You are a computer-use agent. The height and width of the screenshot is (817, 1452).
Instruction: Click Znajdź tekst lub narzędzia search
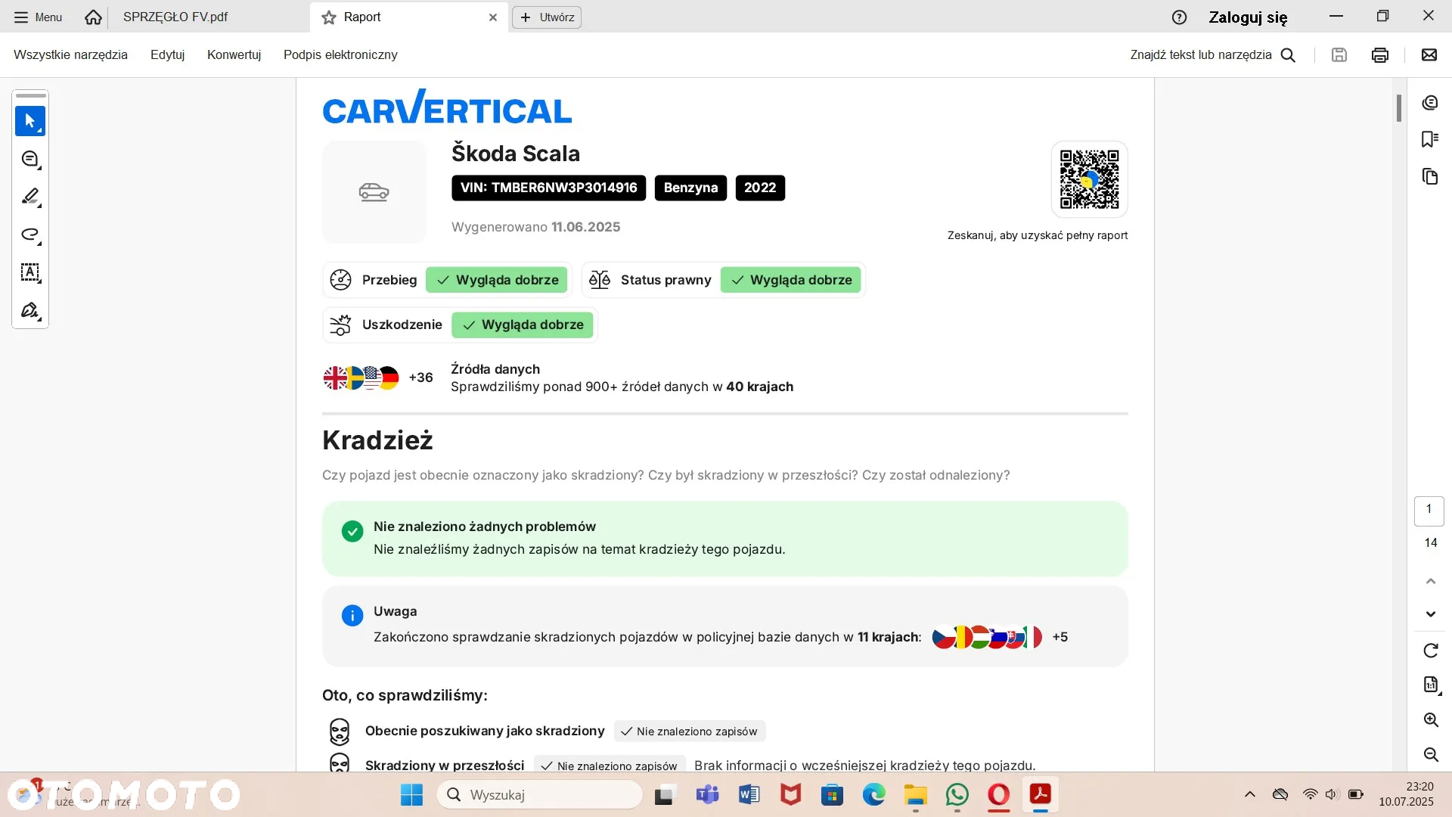click(1213, 54)
